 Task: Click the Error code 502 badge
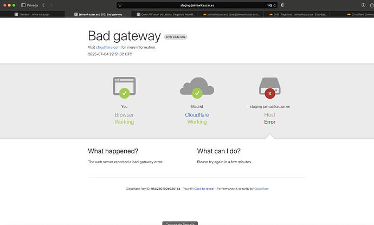(176, 37)
